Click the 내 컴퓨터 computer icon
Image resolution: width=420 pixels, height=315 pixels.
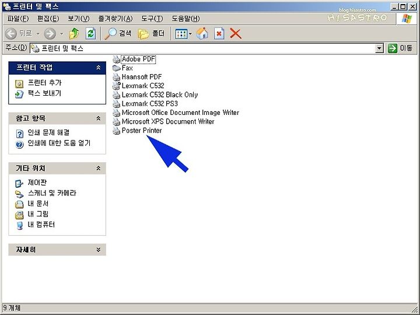point(19,226)
